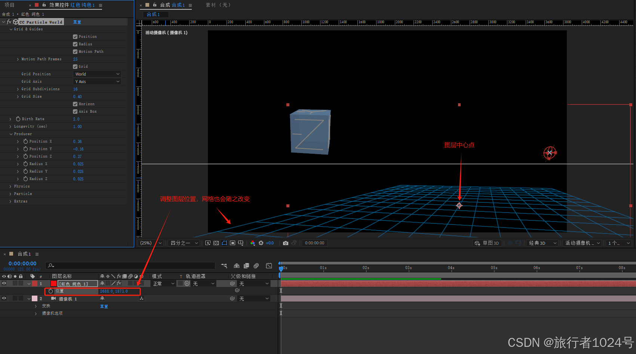Screen dimensions: 636x354
Task: Collapse the Producer group
Action: point(11,134)
